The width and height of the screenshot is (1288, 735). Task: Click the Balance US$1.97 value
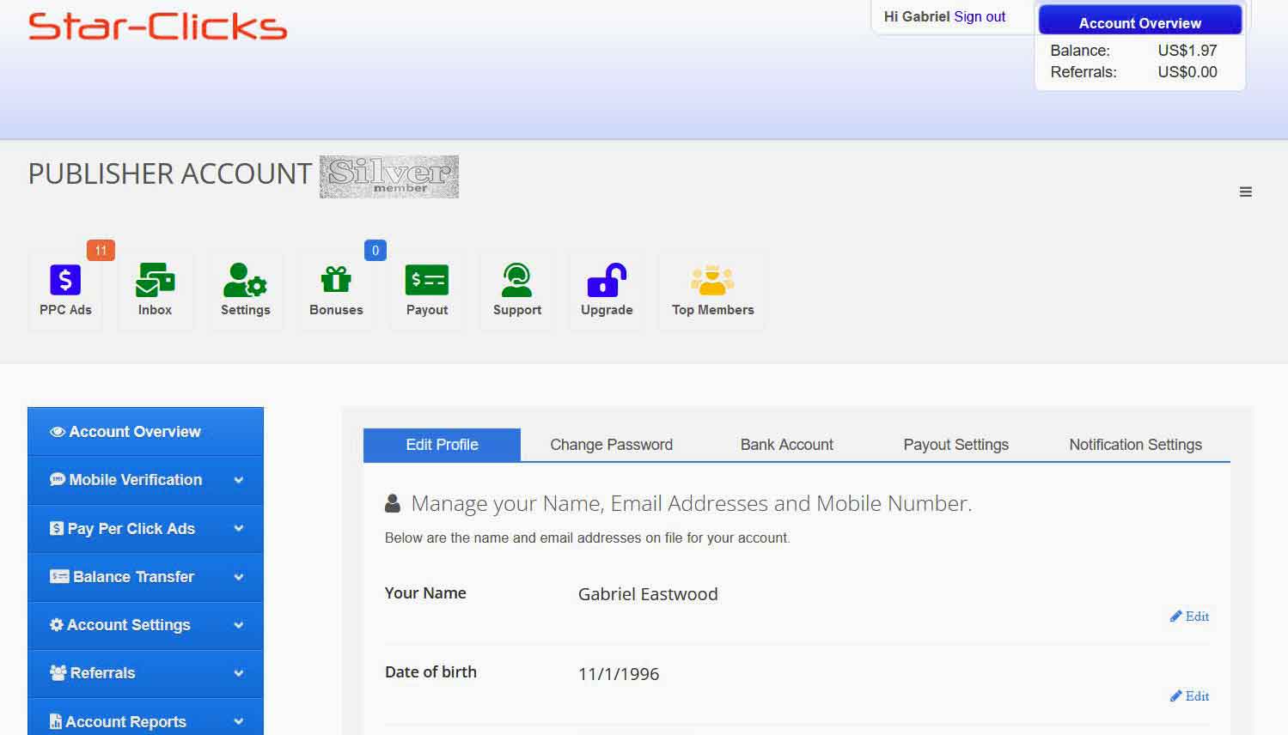1187,51
